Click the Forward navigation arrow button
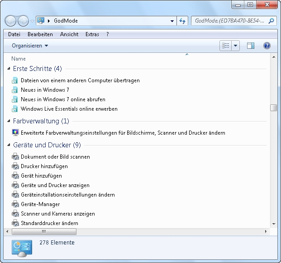The height and width of the screenshot is (263, 281). [x=23, y=21]
